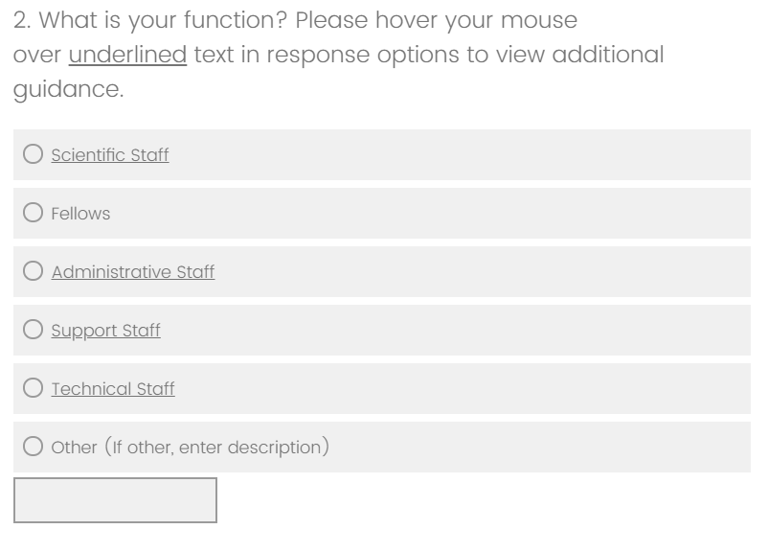Pick the Support Staff radio button

click(34, 331)
